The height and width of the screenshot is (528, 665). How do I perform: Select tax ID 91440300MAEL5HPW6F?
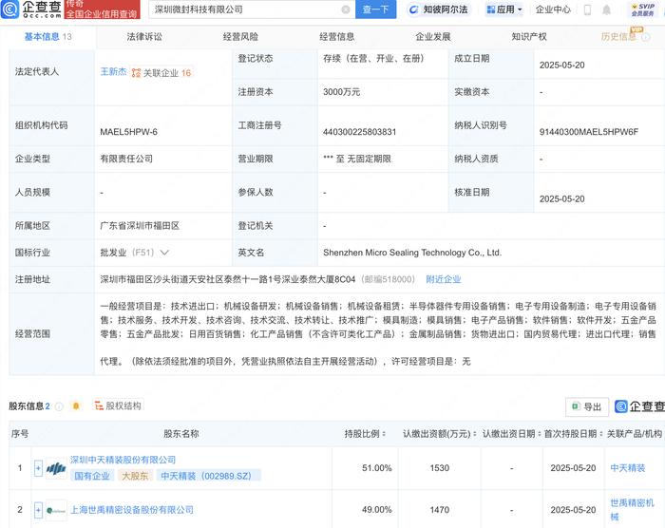(x=589, y=132)
